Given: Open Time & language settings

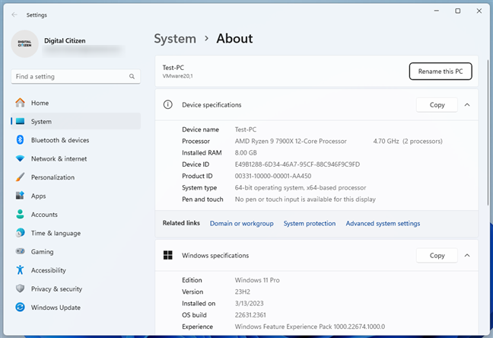Looking at the screenshot, I should (x=76, y=233).
